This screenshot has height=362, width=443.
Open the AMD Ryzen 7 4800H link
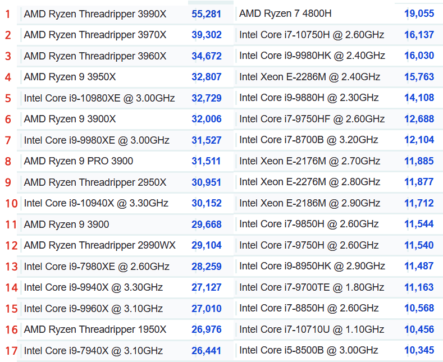click(285, 13)
